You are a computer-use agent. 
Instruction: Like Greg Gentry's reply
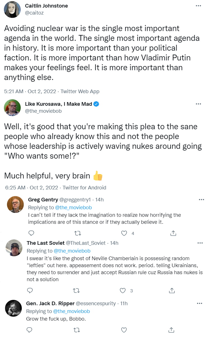coord(124,233)
